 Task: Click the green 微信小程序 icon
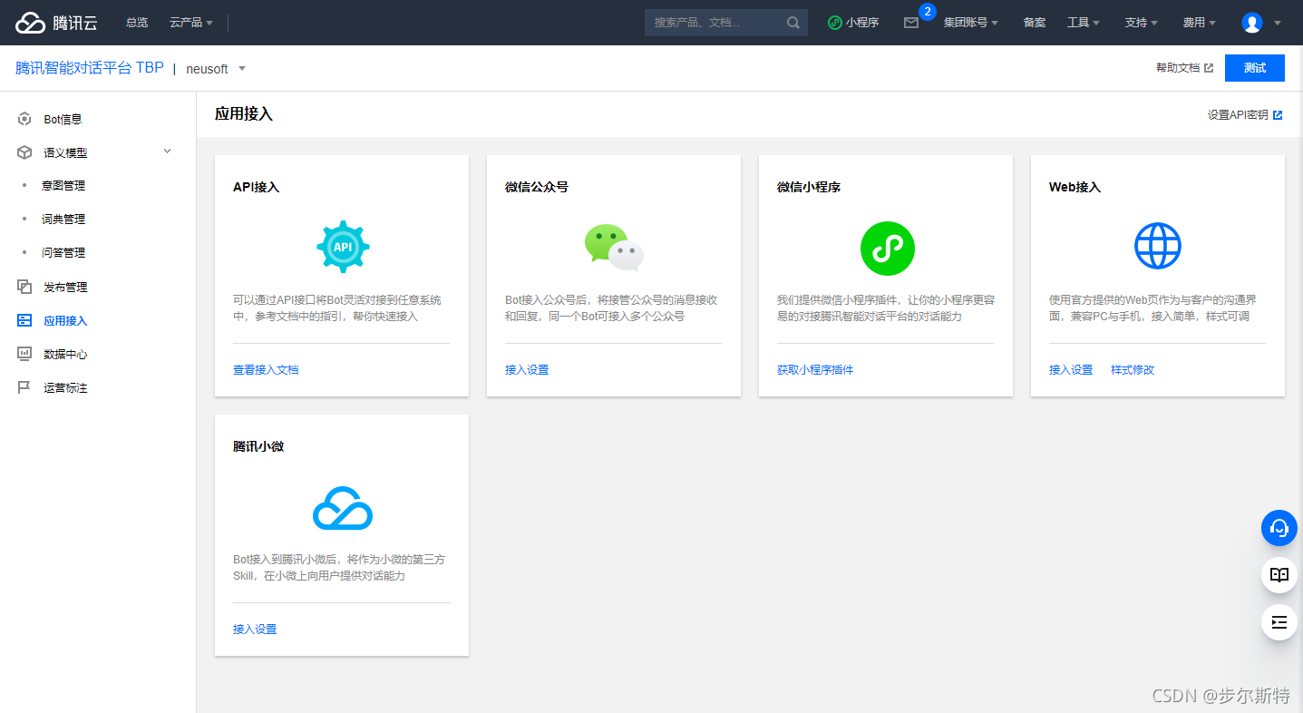887,249
